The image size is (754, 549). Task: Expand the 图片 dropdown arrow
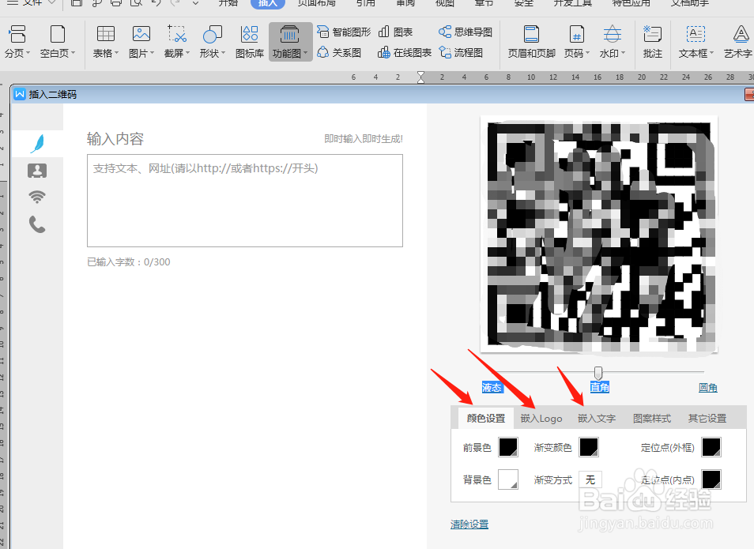[152, 53]
